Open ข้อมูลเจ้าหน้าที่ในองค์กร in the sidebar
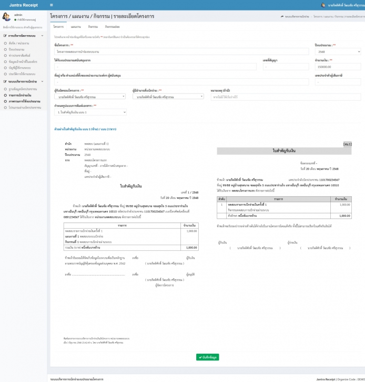This screenshot has width=365, height=382. [x=23, y=61]
